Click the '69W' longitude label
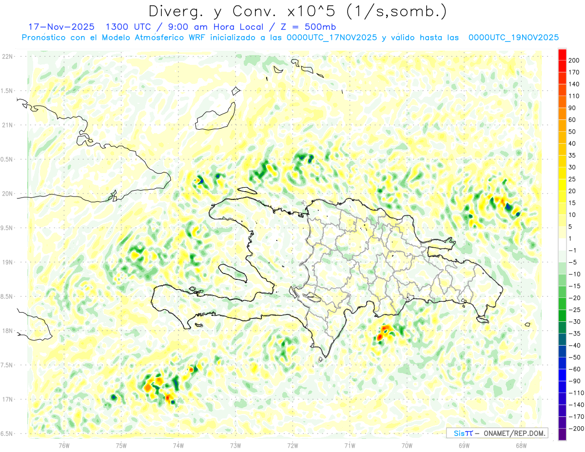This screenshot has width=585, height=452. click(x=464, y=445)
